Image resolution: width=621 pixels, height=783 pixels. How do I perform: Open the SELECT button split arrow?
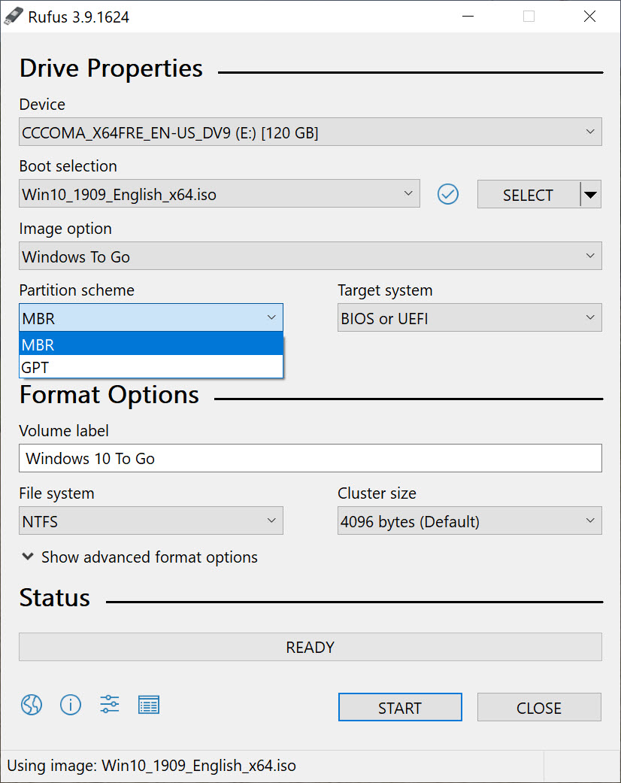tap(591, 194)
